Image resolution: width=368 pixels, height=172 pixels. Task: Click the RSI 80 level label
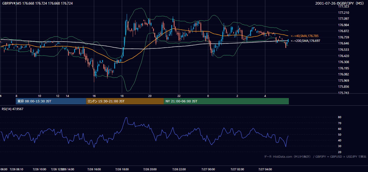click(x=339, y=117)
